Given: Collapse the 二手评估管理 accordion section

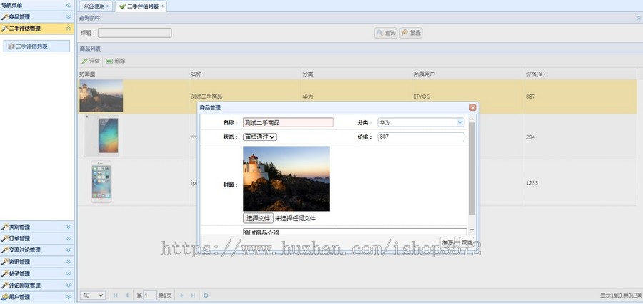Looking at the screenshot, I should [69, 29].
